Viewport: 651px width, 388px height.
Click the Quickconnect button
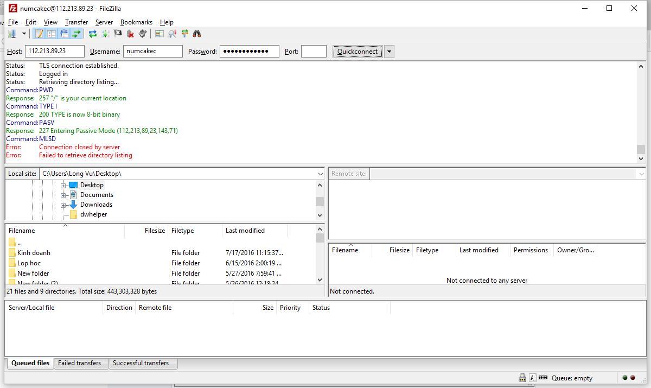click(357, 52)
